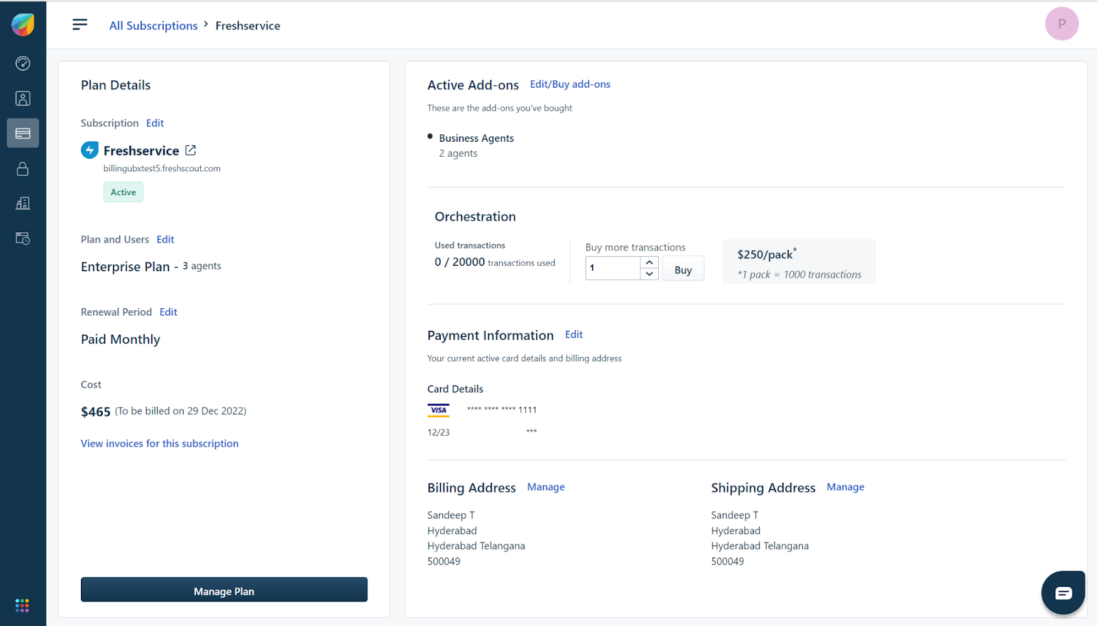
Task: Click the billing date 29 Dec 2022 note
Action: (180, 411)
